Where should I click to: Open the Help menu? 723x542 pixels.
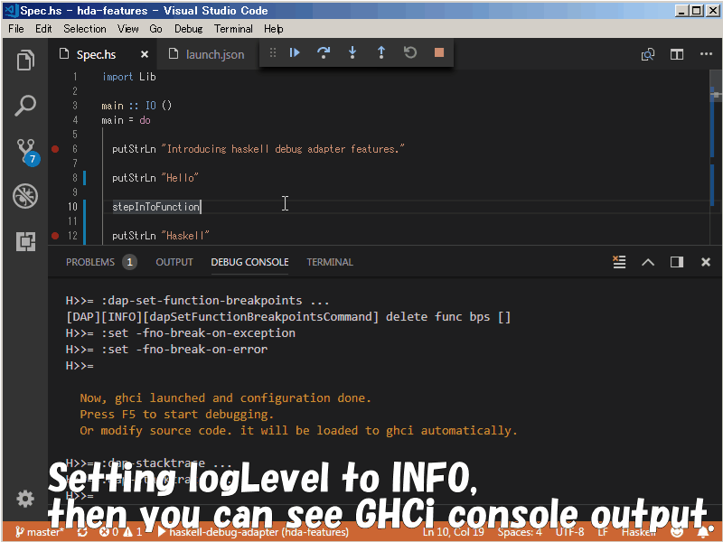tap(274, 29)
